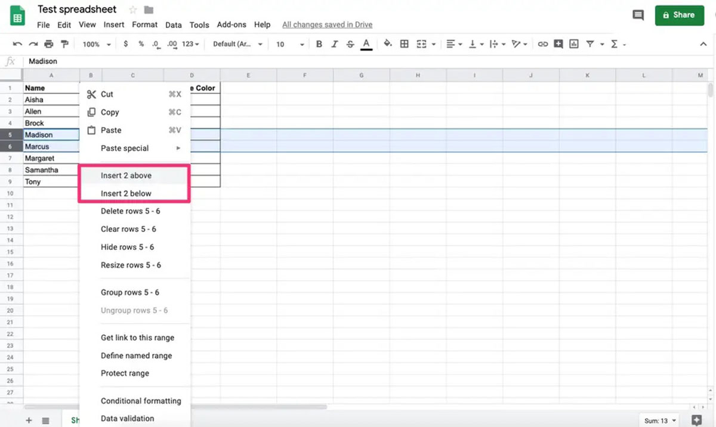Open the Data menu
The width and height of the screenshot is (716, 427).
click(173, 24)
